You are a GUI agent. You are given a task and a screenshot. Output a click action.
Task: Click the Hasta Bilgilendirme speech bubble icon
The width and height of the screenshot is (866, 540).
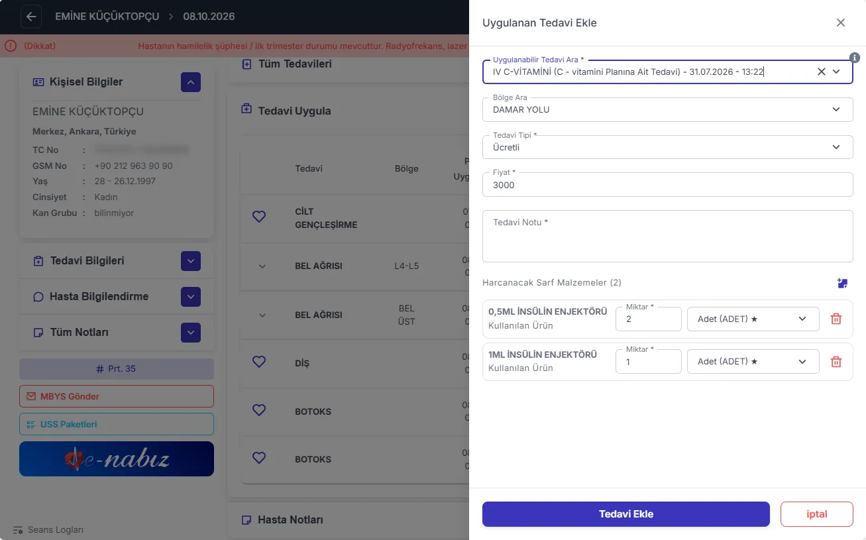[38, 297]
